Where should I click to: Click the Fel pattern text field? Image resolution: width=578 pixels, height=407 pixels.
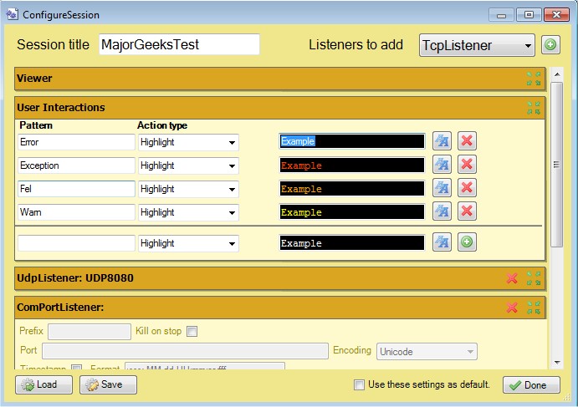76,189
